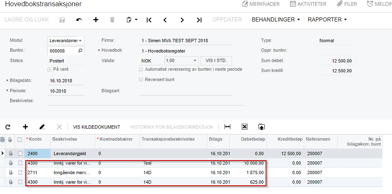Select the debit amount 10 000,00

pos(248,163)
